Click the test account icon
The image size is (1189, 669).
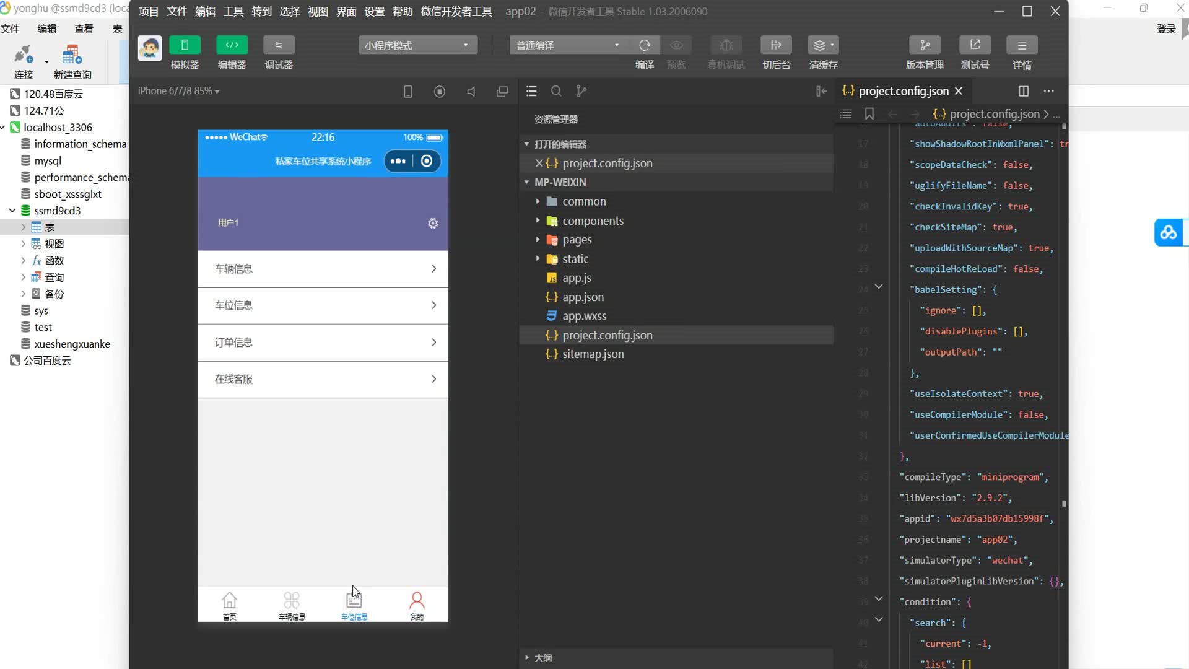(x=974, y=45)
